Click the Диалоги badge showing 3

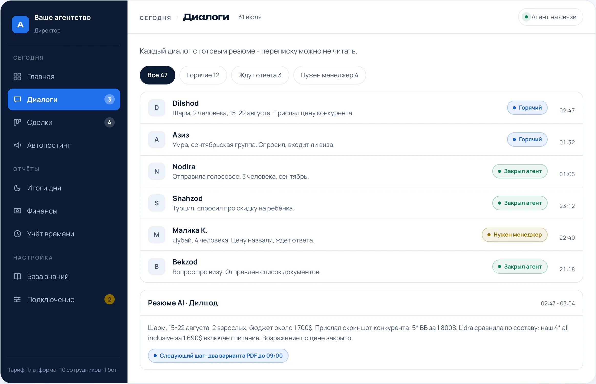(110, 100)
